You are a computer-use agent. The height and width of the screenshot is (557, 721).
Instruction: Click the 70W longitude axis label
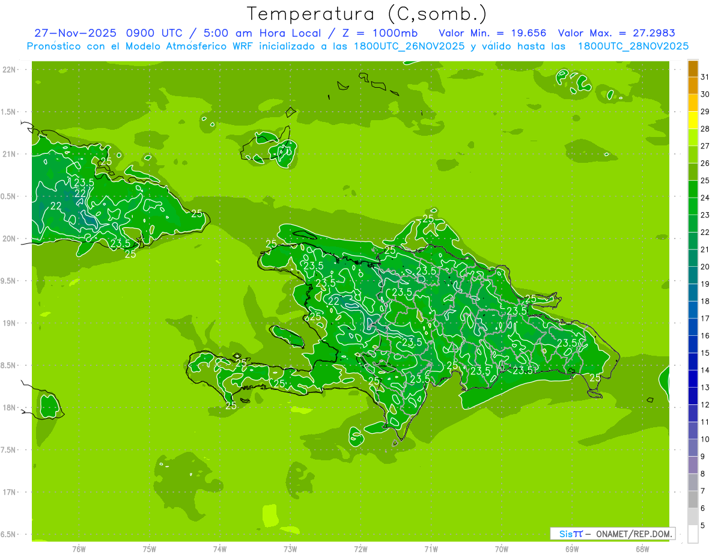502,549
